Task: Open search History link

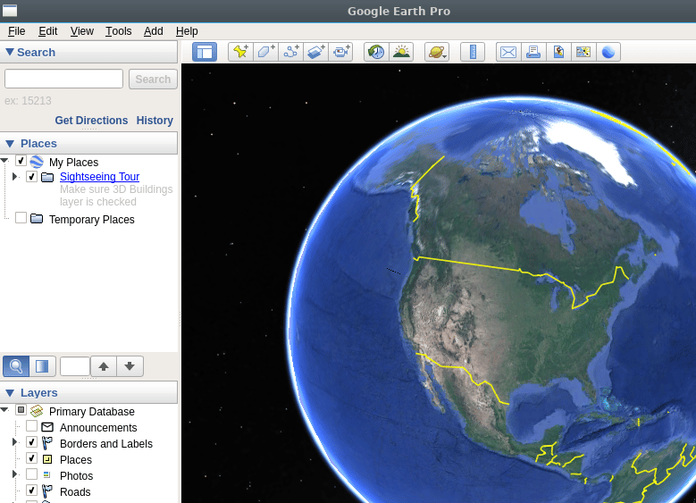Action: 155,121
